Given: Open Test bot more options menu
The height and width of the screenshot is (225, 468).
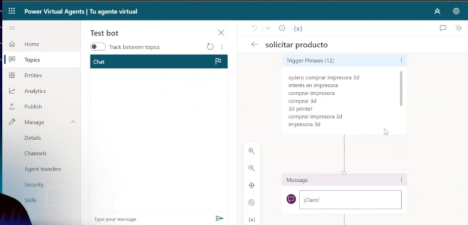Looking at the screenshot, I should tap(222, 47).
